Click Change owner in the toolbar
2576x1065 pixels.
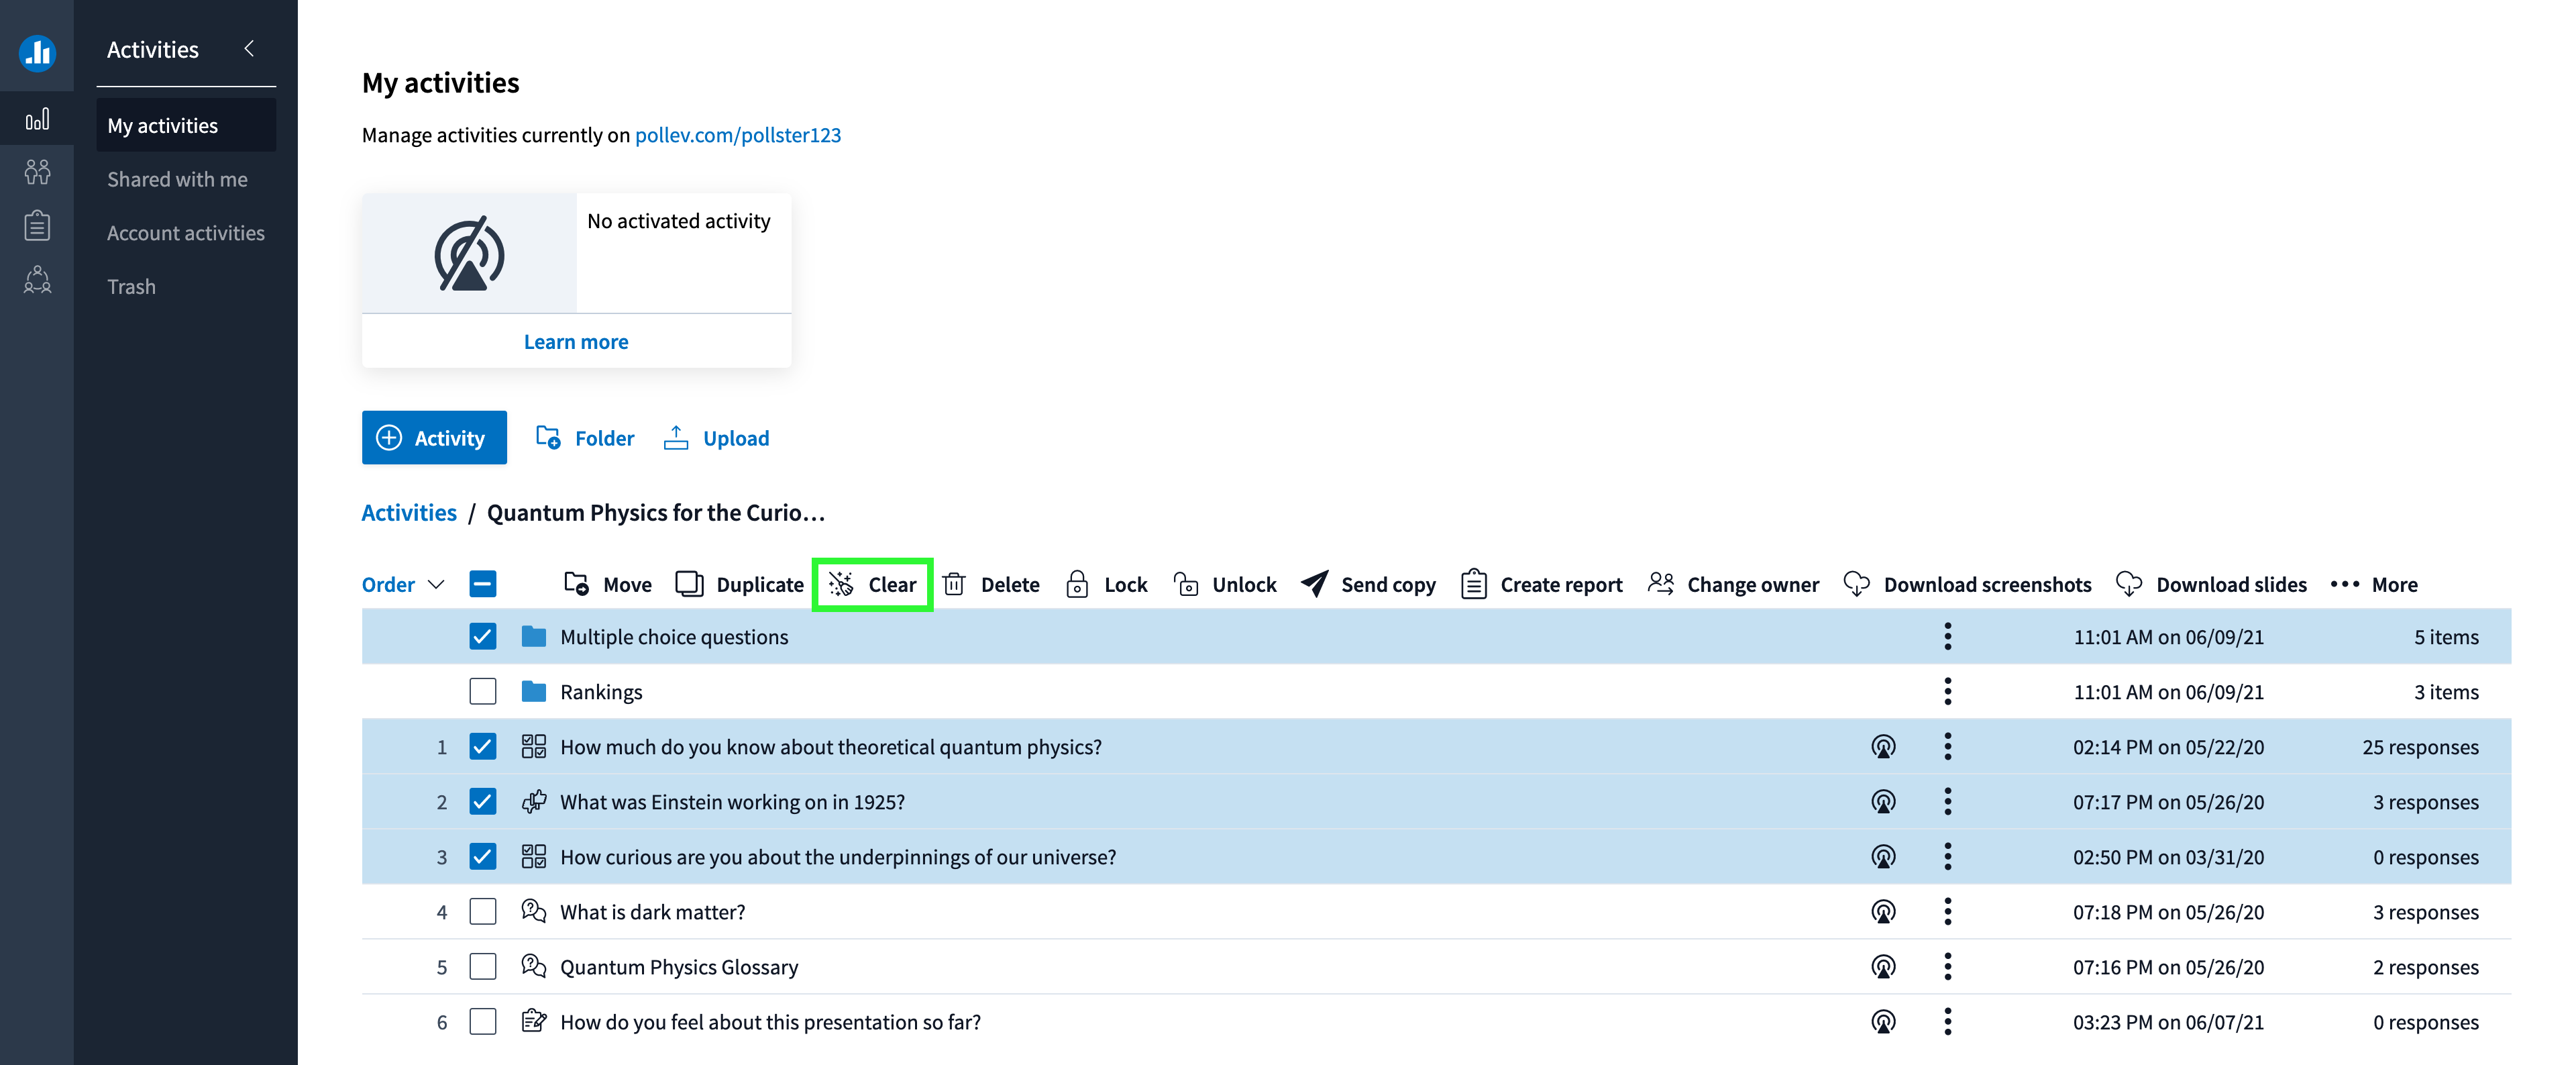pos(1733,585)
